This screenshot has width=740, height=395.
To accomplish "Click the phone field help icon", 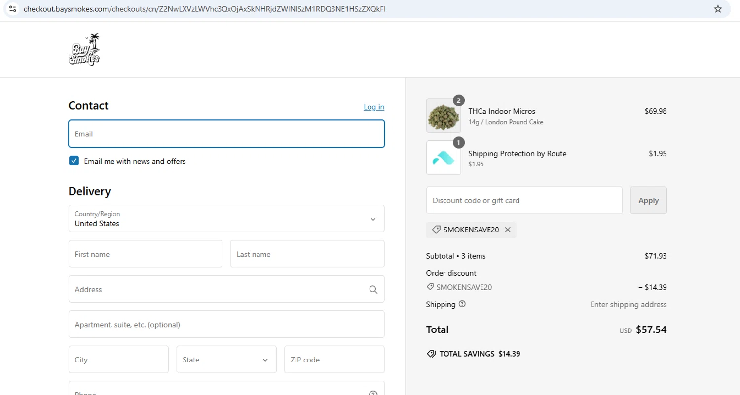I will [x=373, y=393].
